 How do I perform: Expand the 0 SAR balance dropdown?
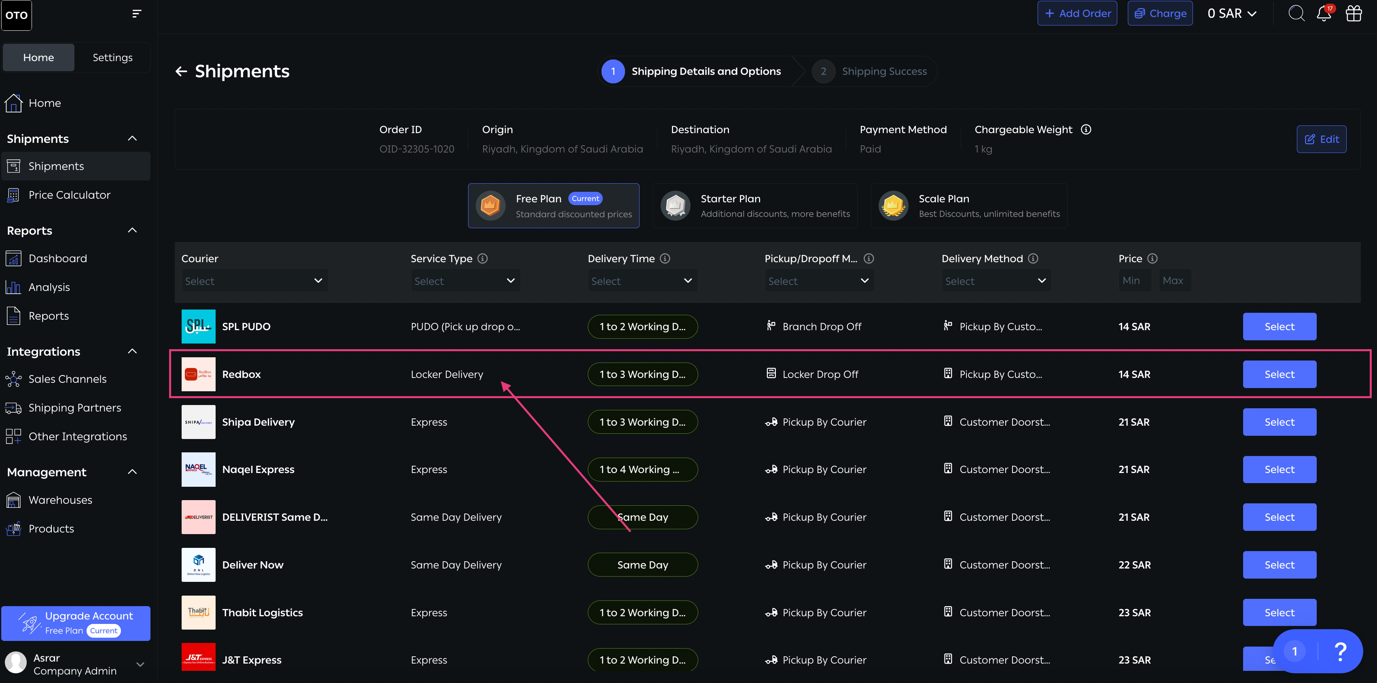coord(1232,13)
